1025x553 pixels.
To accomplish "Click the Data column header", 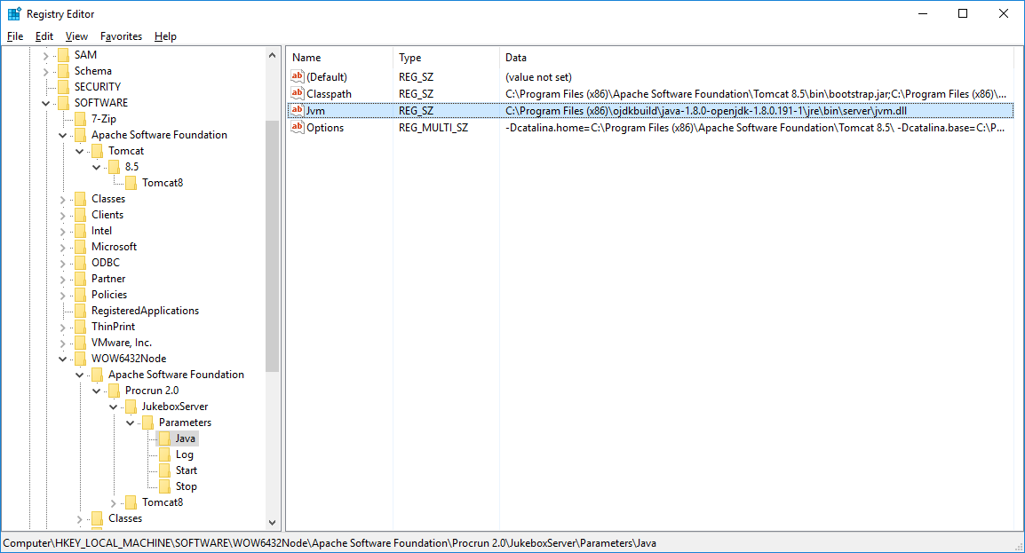I will click(x=516, y=58).
